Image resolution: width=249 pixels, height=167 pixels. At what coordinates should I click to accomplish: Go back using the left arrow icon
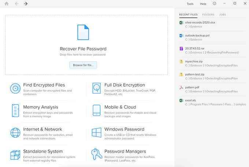(x=16, y=4)
